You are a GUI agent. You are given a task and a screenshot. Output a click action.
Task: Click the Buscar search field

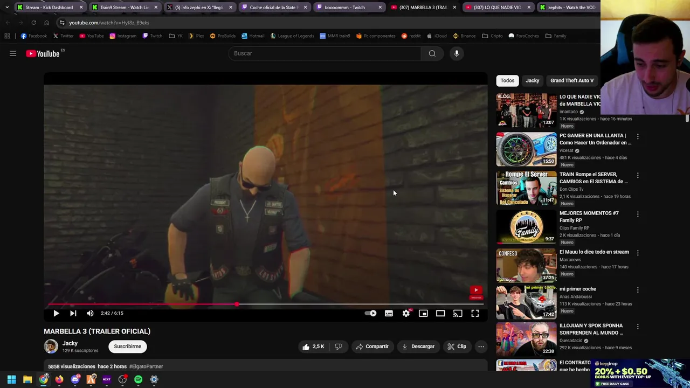(325, 53)
